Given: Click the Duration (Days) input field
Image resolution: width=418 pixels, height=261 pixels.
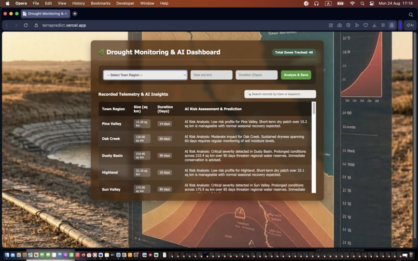Looking at the screenshot, I should pyautogui.click(x=256, y=75).
